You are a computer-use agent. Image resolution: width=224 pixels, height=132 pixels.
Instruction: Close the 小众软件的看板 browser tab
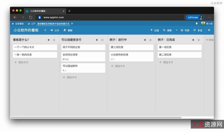(x=64, y=11)
